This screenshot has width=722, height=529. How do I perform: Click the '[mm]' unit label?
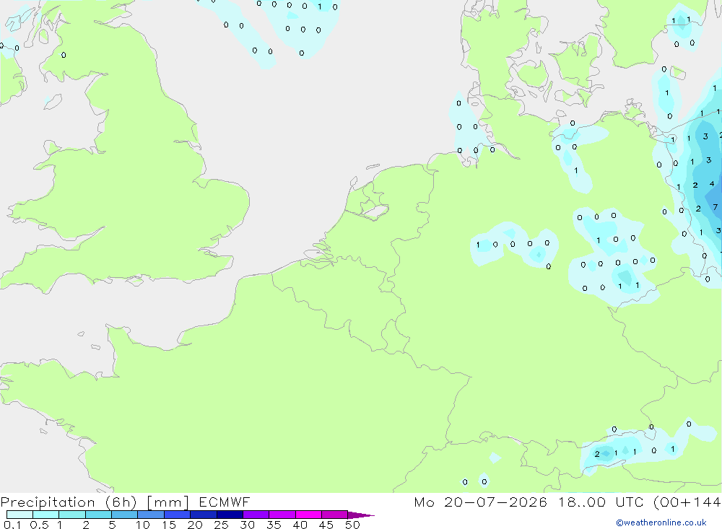pos(168,502)
